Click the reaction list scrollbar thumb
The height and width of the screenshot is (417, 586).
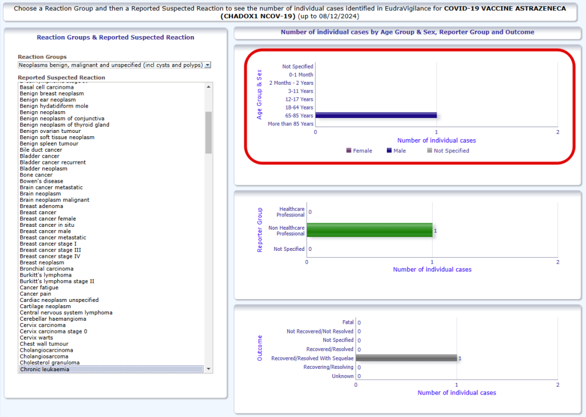(x=208, y=132)
